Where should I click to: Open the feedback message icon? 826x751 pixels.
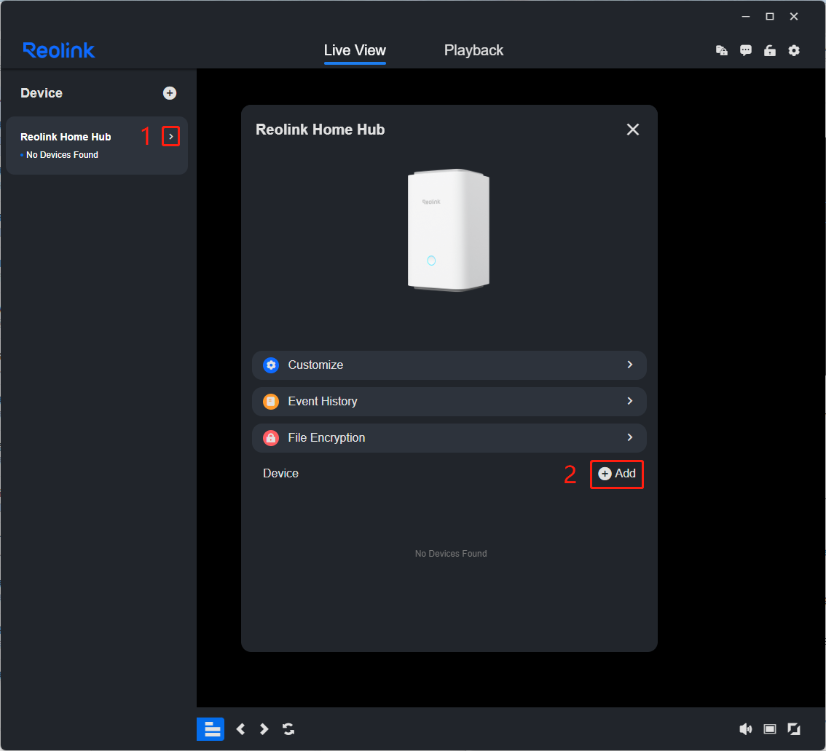[745, 50]
